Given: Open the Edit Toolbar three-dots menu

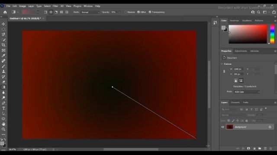Looking at the screenshot, I should [3, 134].
